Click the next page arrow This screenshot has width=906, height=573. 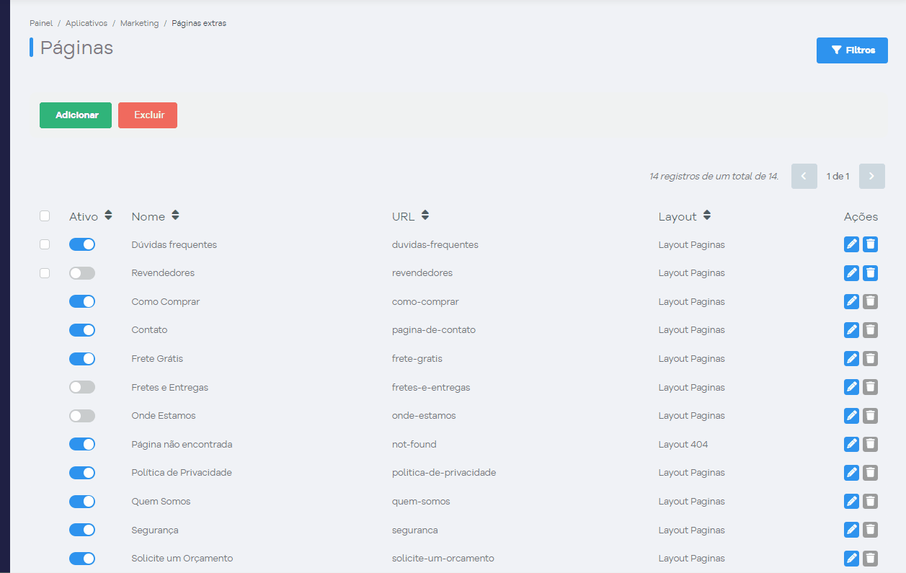point(871,177)
